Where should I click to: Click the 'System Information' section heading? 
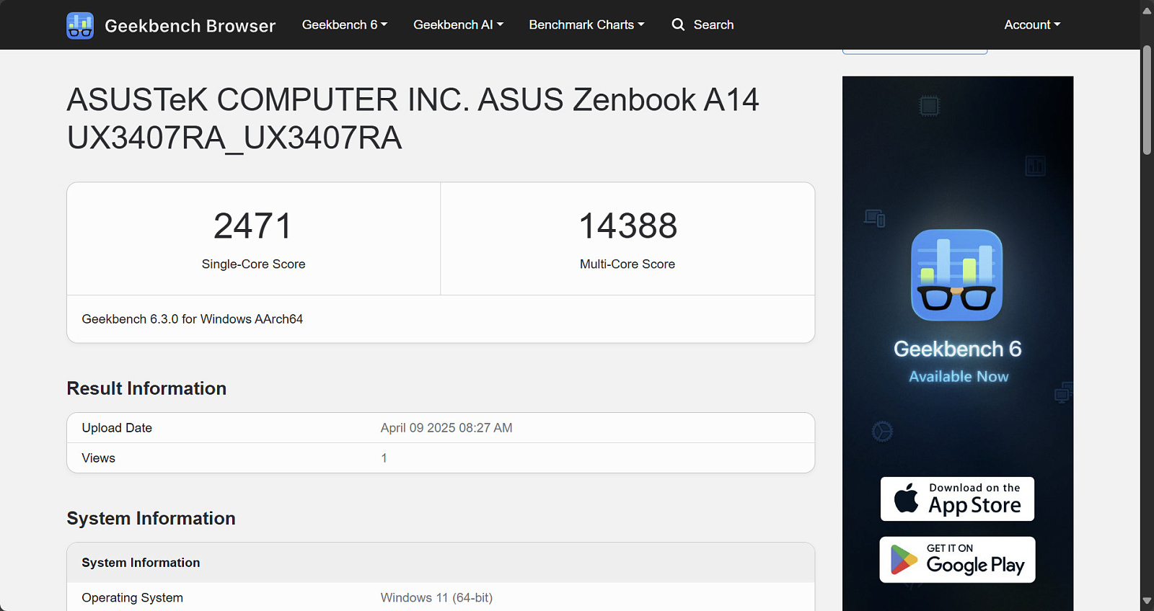pyautogui.click(x=151, y=518)
